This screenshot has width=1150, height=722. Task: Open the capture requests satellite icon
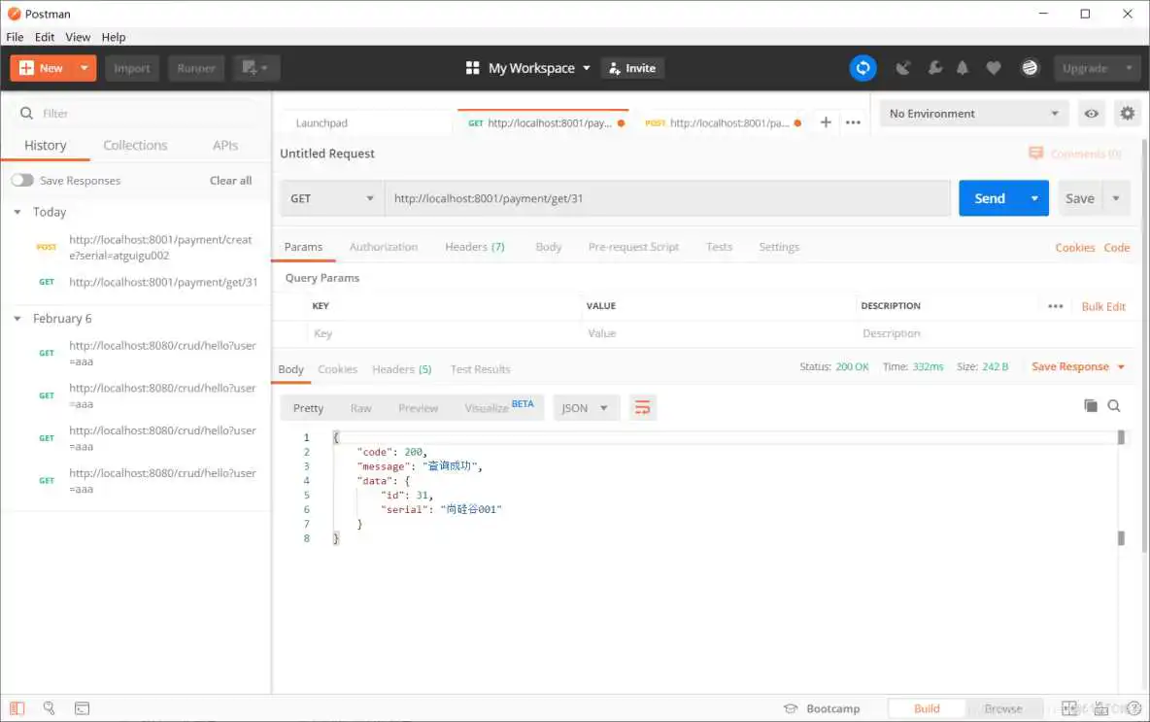point(903,68)
